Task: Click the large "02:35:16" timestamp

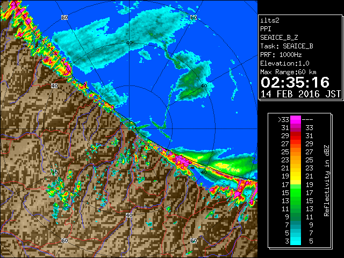Action: pos(295,82)
